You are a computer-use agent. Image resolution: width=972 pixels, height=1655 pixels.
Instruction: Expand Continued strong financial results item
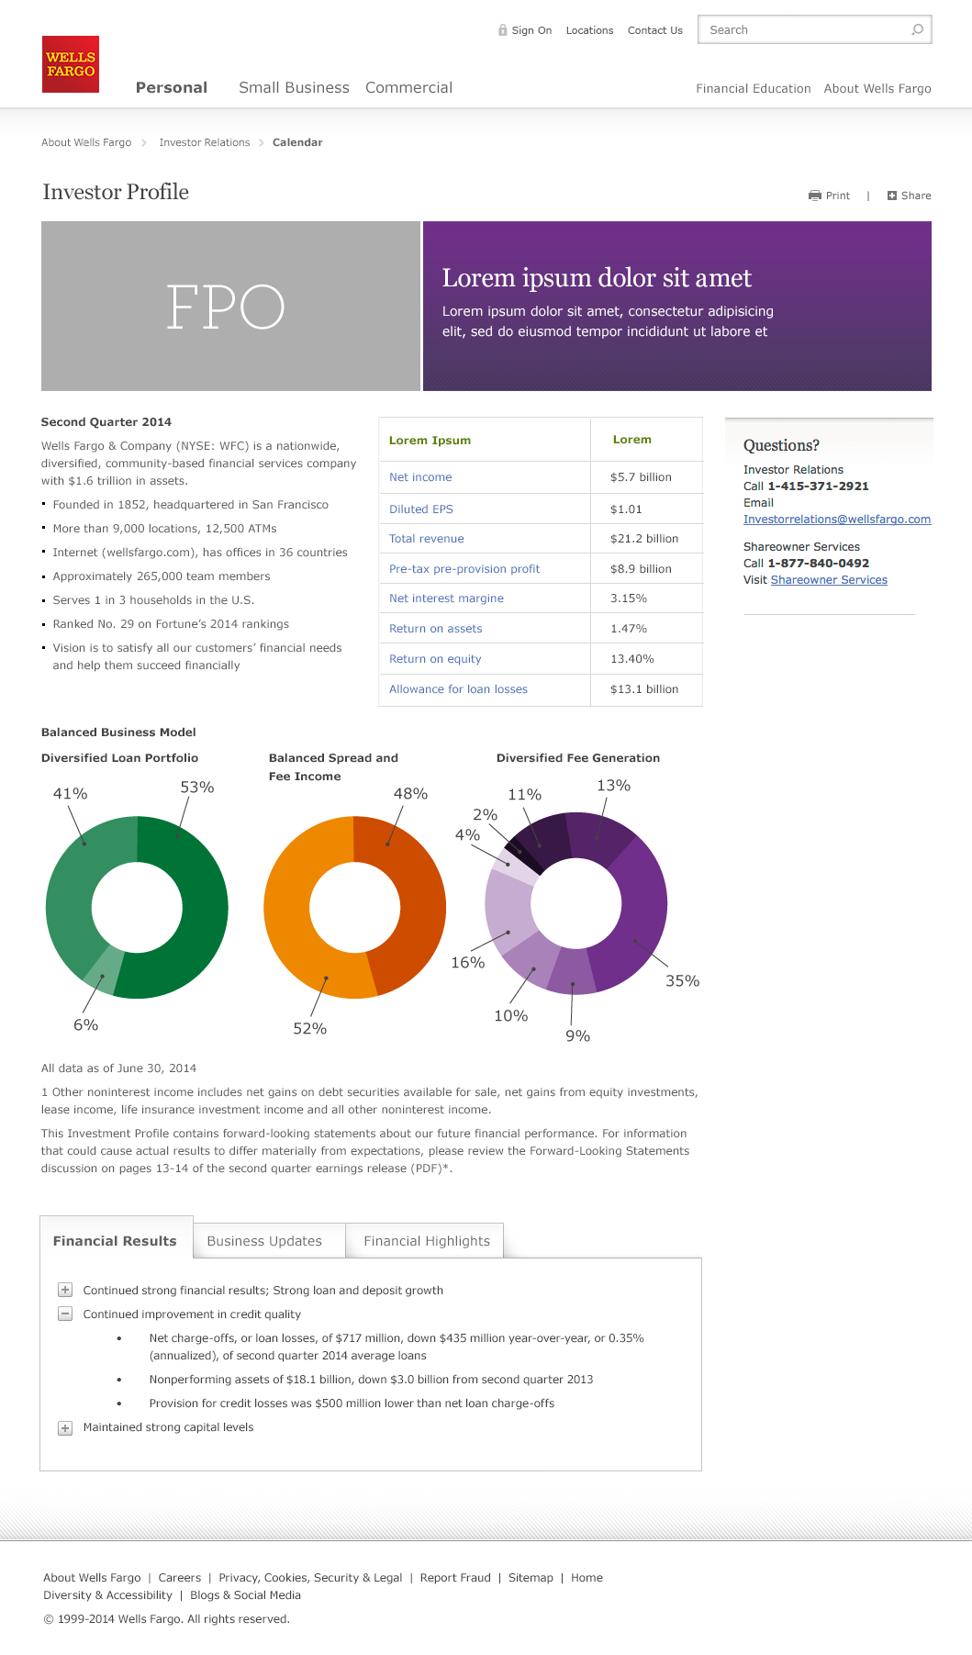[x=65, y=1290]
